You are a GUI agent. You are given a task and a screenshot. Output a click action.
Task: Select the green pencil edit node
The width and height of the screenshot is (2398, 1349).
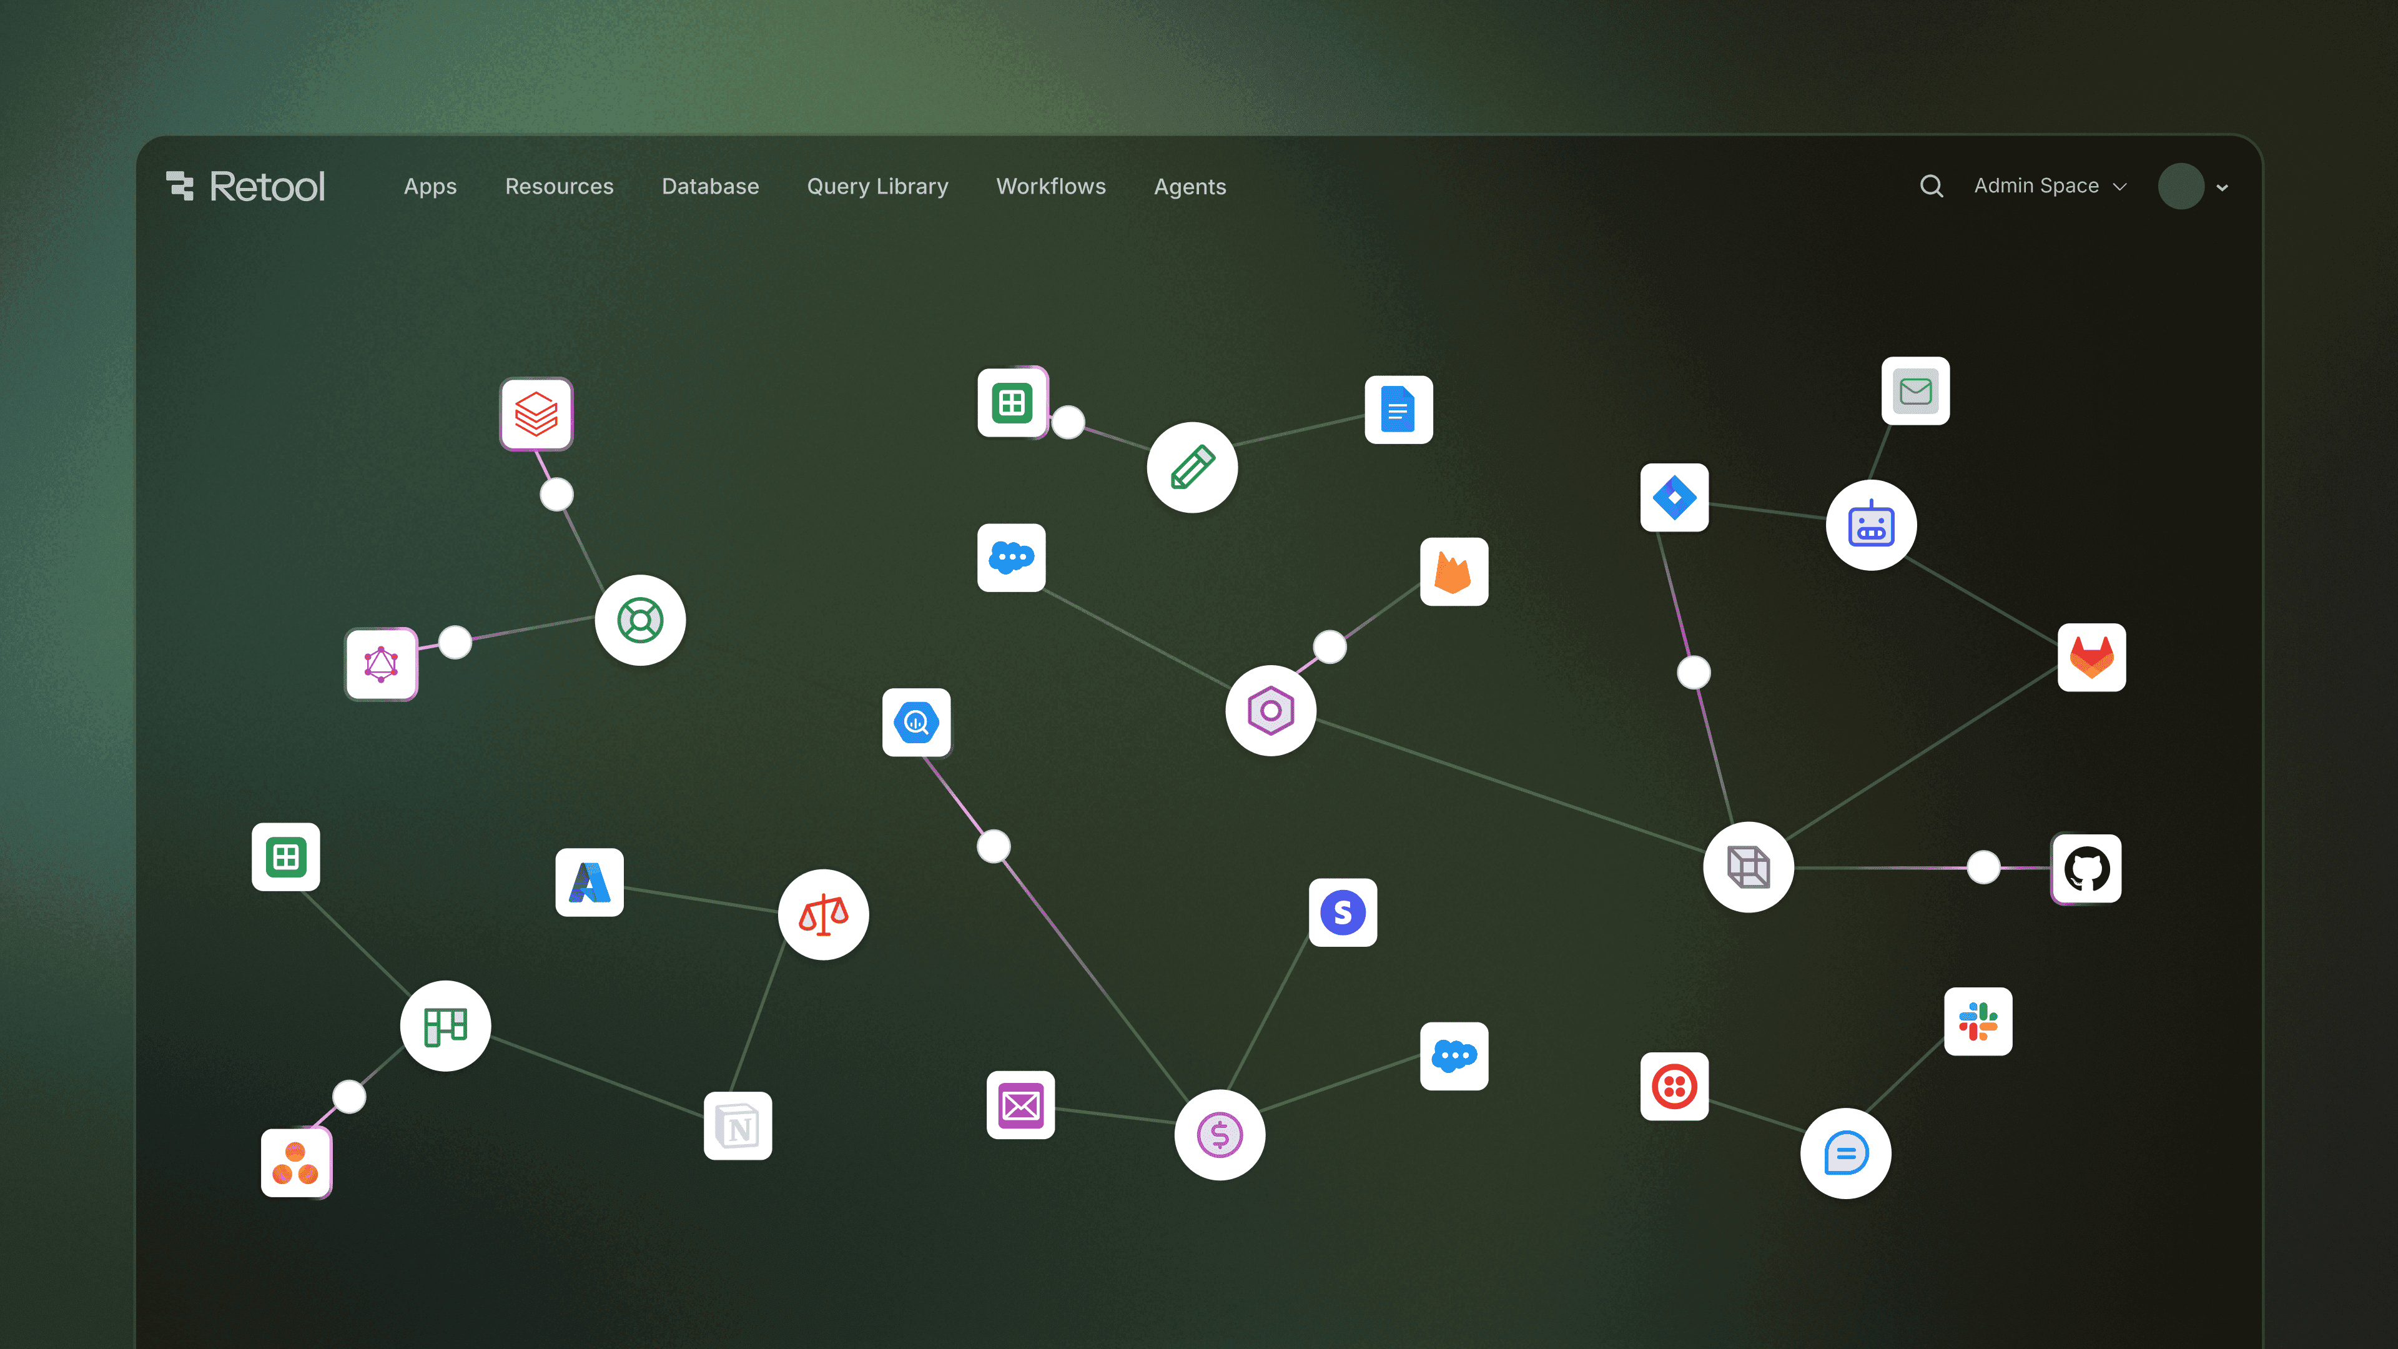tap(1193, 467)
